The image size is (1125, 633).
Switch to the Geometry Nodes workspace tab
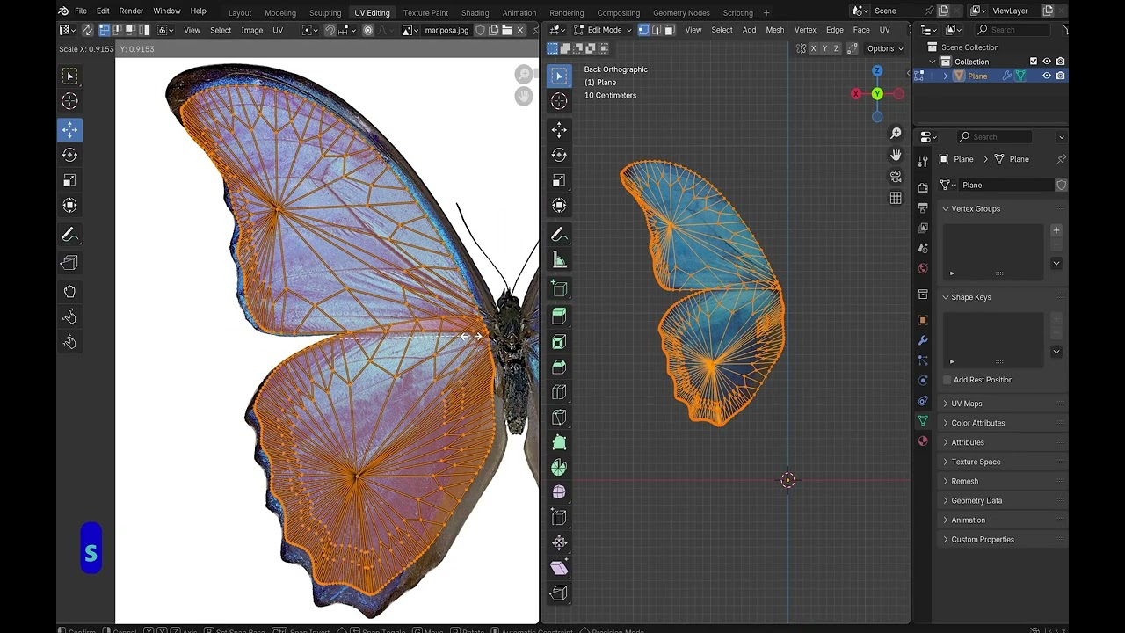[x=681, y=12]
